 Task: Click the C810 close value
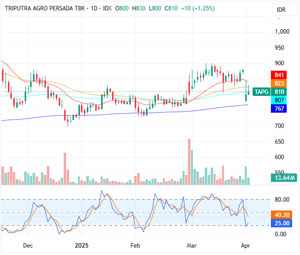(x=171, y=8)
